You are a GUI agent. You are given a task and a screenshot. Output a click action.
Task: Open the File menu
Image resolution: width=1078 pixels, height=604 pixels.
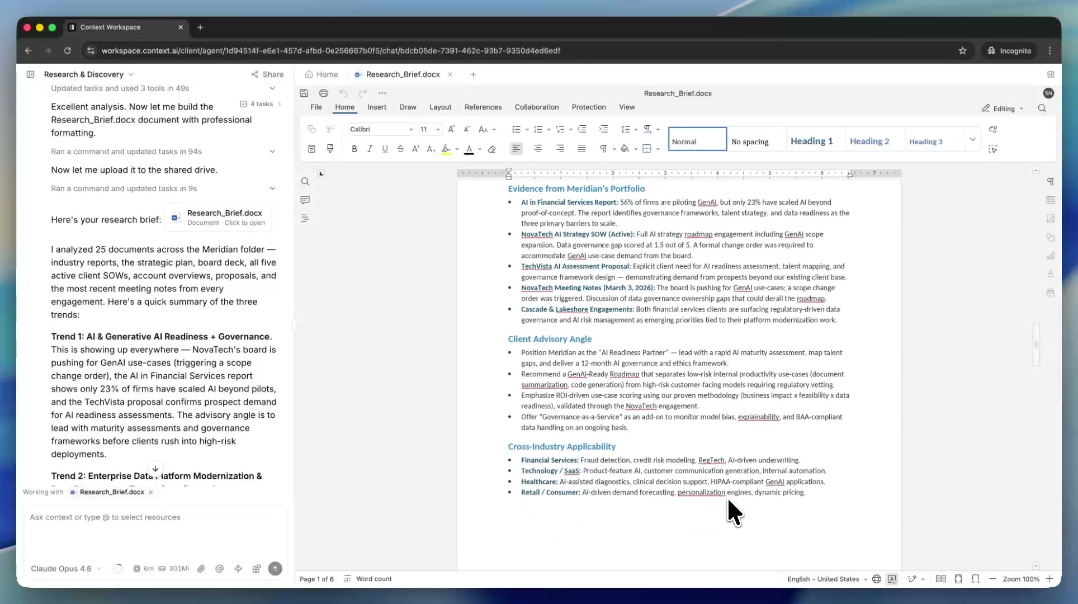tap(316, 107)
